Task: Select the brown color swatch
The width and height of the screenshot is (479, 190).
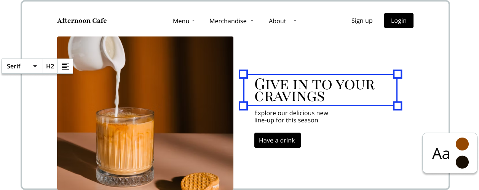Action: (462, 144)
